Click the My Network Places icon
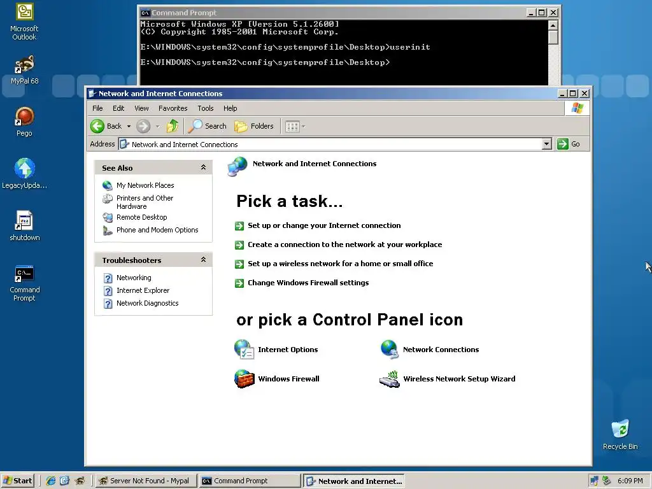This screenshot has height=489, width=652. pos(107,185)
